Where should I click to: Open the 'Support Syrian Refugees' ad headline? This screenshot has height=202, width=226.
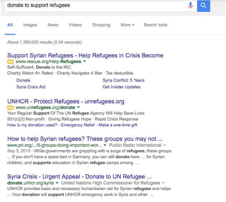pos(85,55)
